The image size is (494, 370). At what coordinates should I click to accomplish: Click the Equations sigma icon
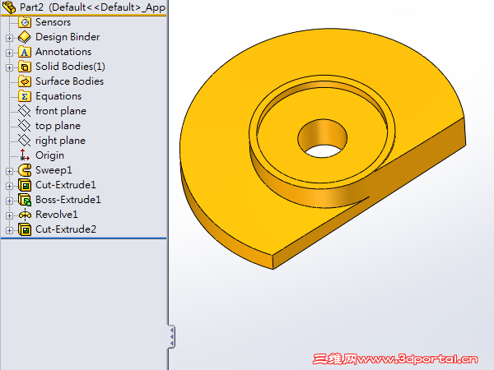tap(25, 96)
